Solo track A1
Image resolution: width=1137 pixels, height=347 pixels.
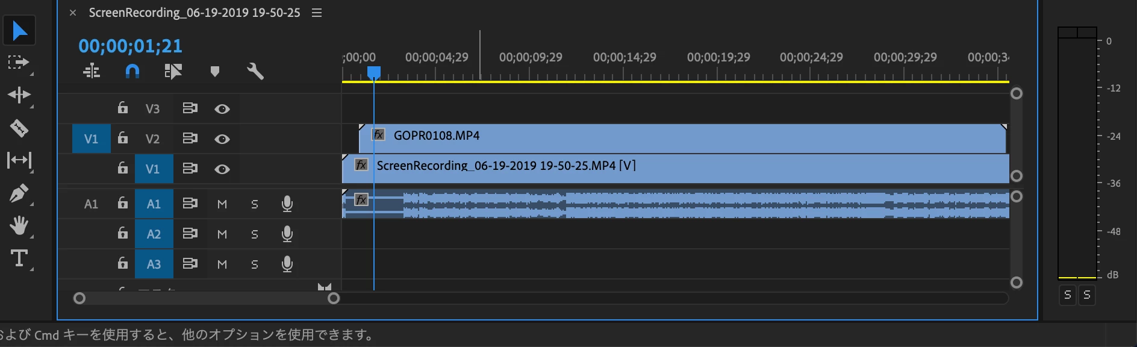(255, 204)
